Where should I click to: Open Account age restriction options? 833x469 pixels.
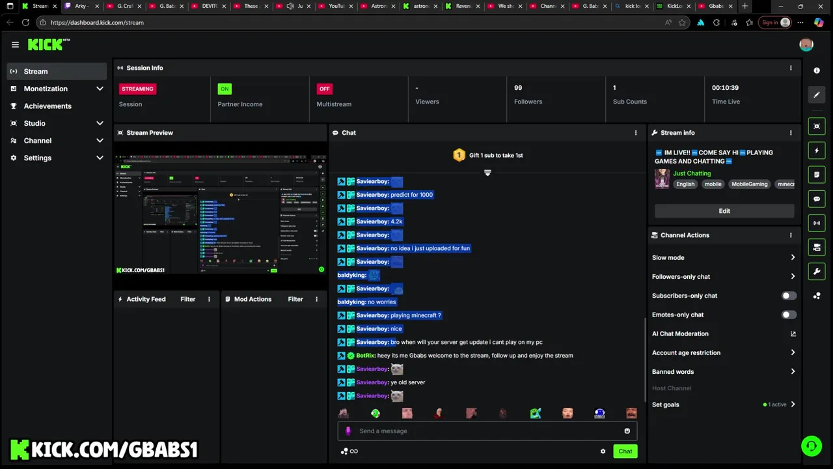coord(724,352)
